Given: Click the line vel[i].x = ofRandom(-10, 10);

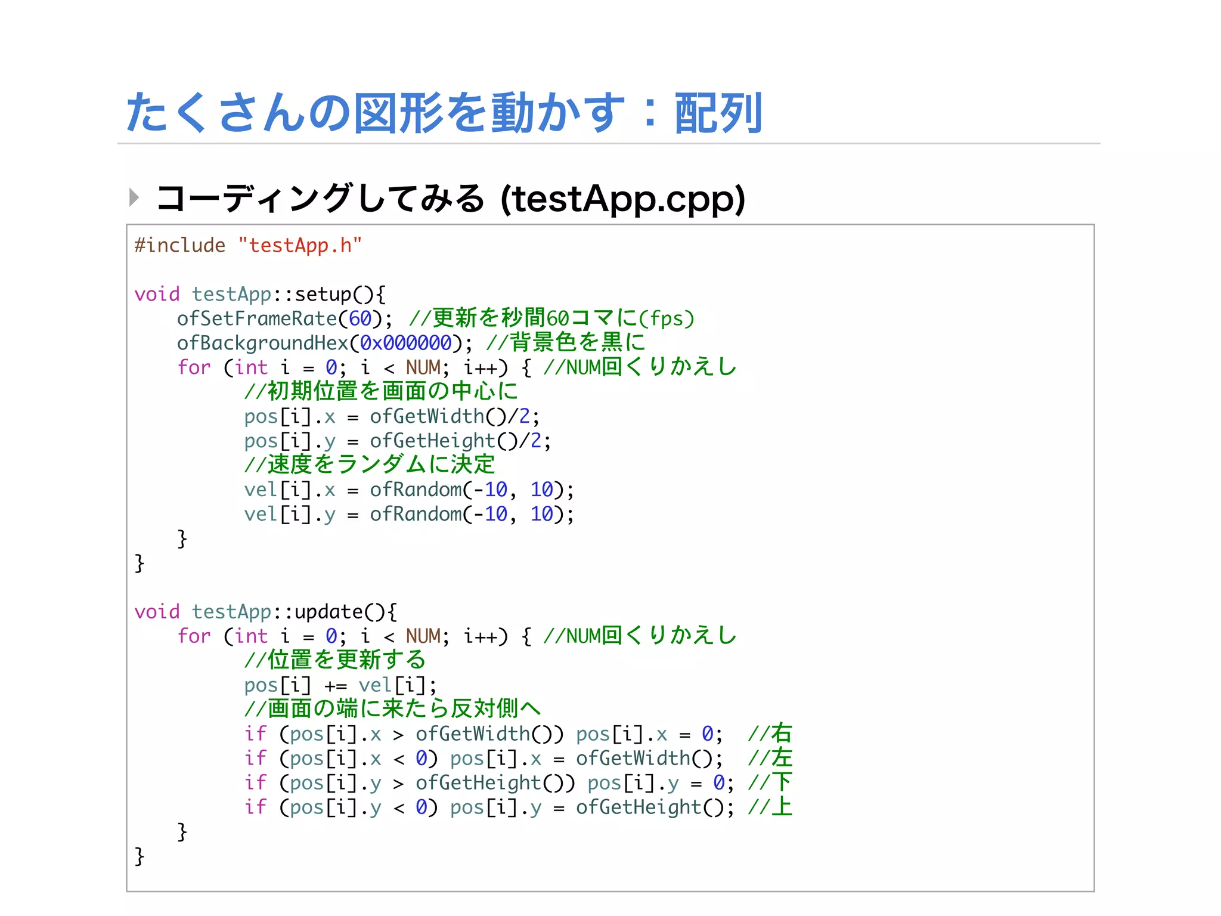Looking at the screenshot, I should coord(409,490).
